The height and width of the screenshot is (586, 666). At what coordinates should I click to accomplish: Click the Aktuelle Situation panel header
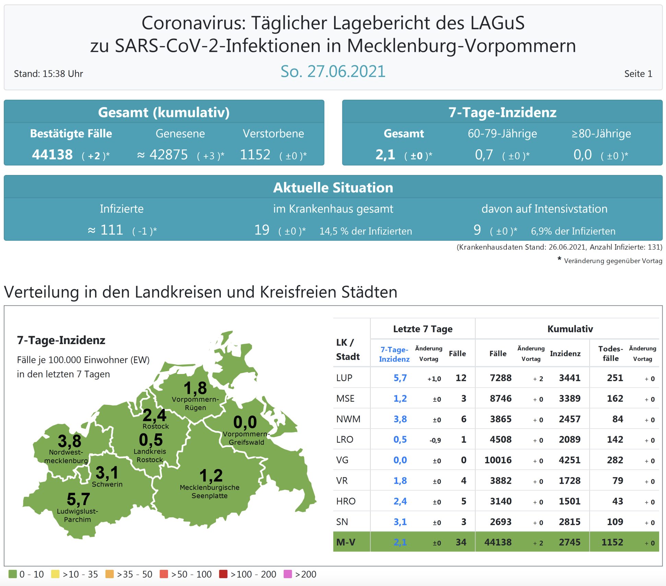333,188
